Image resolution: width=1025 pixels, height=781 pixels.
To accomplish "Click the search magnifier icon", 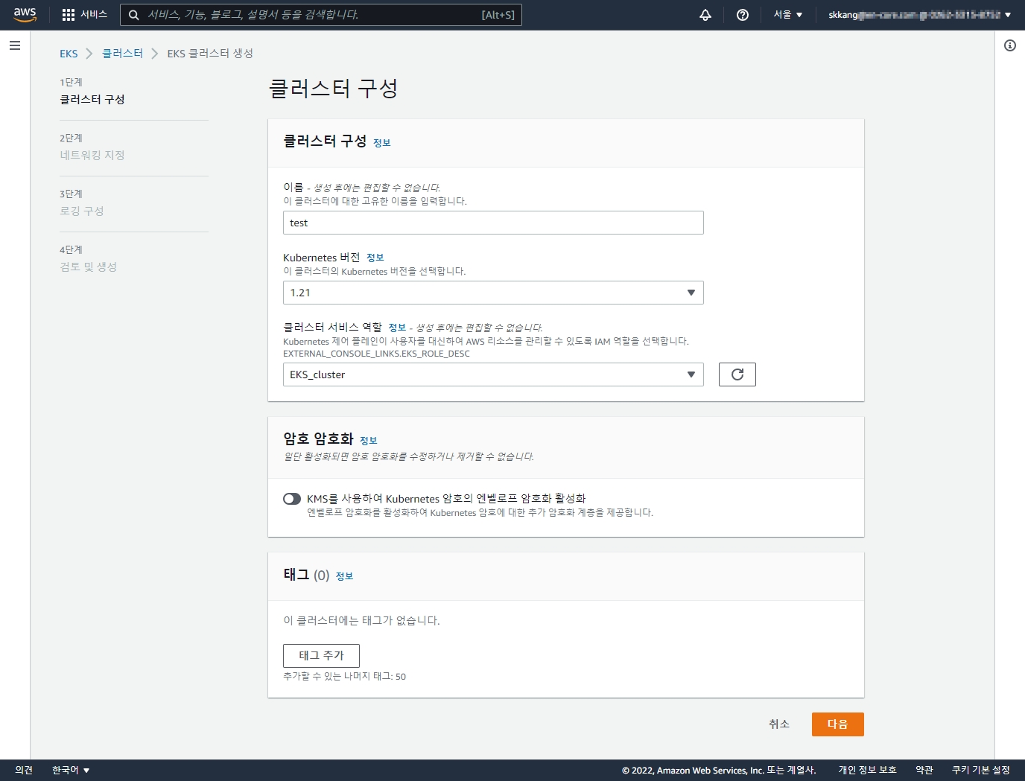I will click(x=134, y=15).
